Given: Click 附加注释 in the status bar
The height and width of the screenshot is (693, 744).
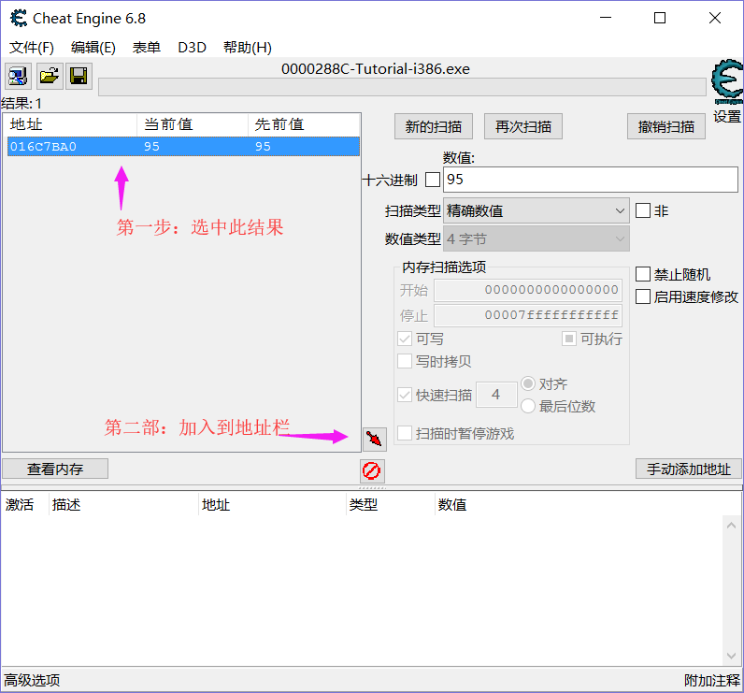Looking at the screenshot, I should 711,680.
